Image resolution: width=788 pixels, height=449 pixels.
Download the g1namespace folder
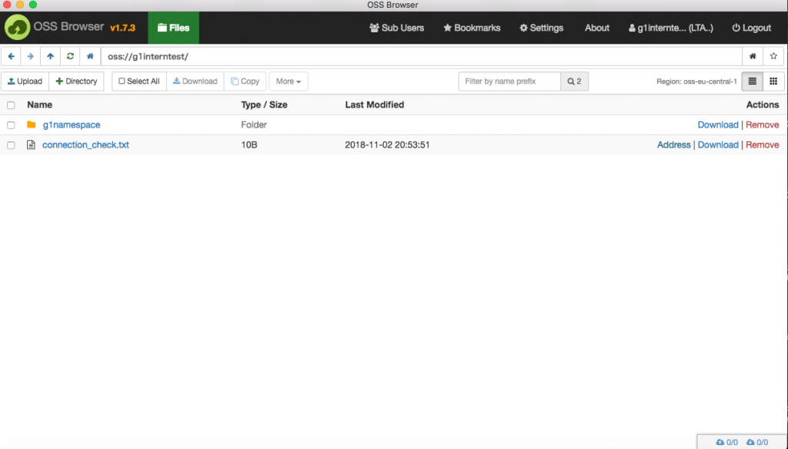click(718, 125)
